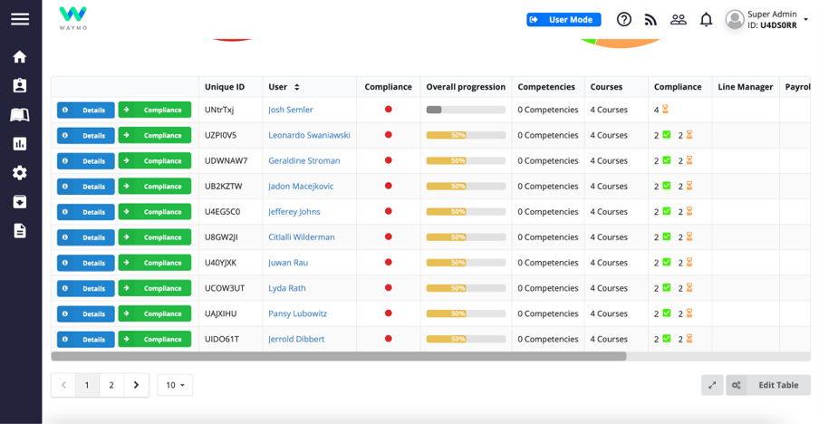This screenshot has height=424, width=819.
Task: Click red compliance dot for Lyda Rath
Action: point(388,288)
